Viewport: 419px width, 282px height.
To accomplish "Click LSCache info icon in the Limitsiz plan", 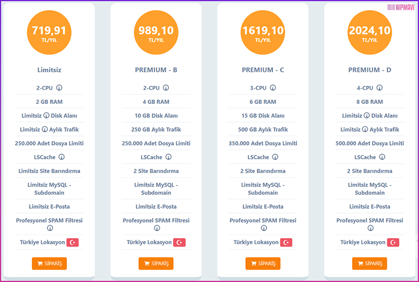I will click(61, 157).
